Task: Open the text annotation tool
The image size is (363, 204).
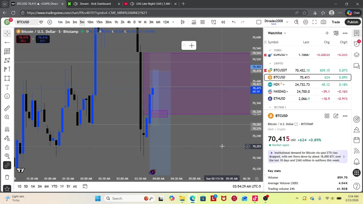Action: [7, 87]
